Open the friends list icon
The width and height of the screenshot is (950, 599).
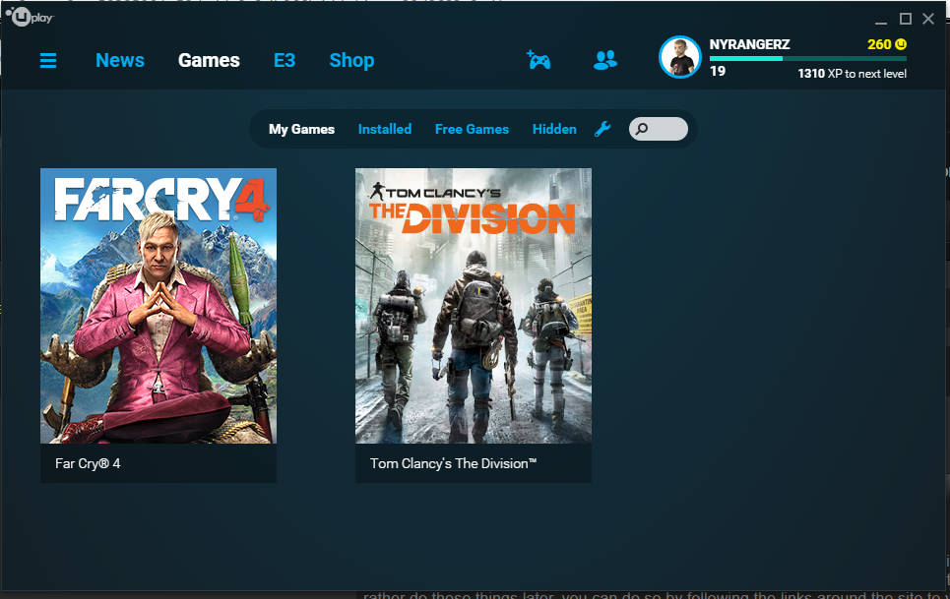(x=605, y=60)
